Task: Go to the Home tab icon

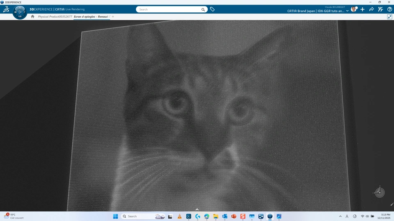Action: 33,16
